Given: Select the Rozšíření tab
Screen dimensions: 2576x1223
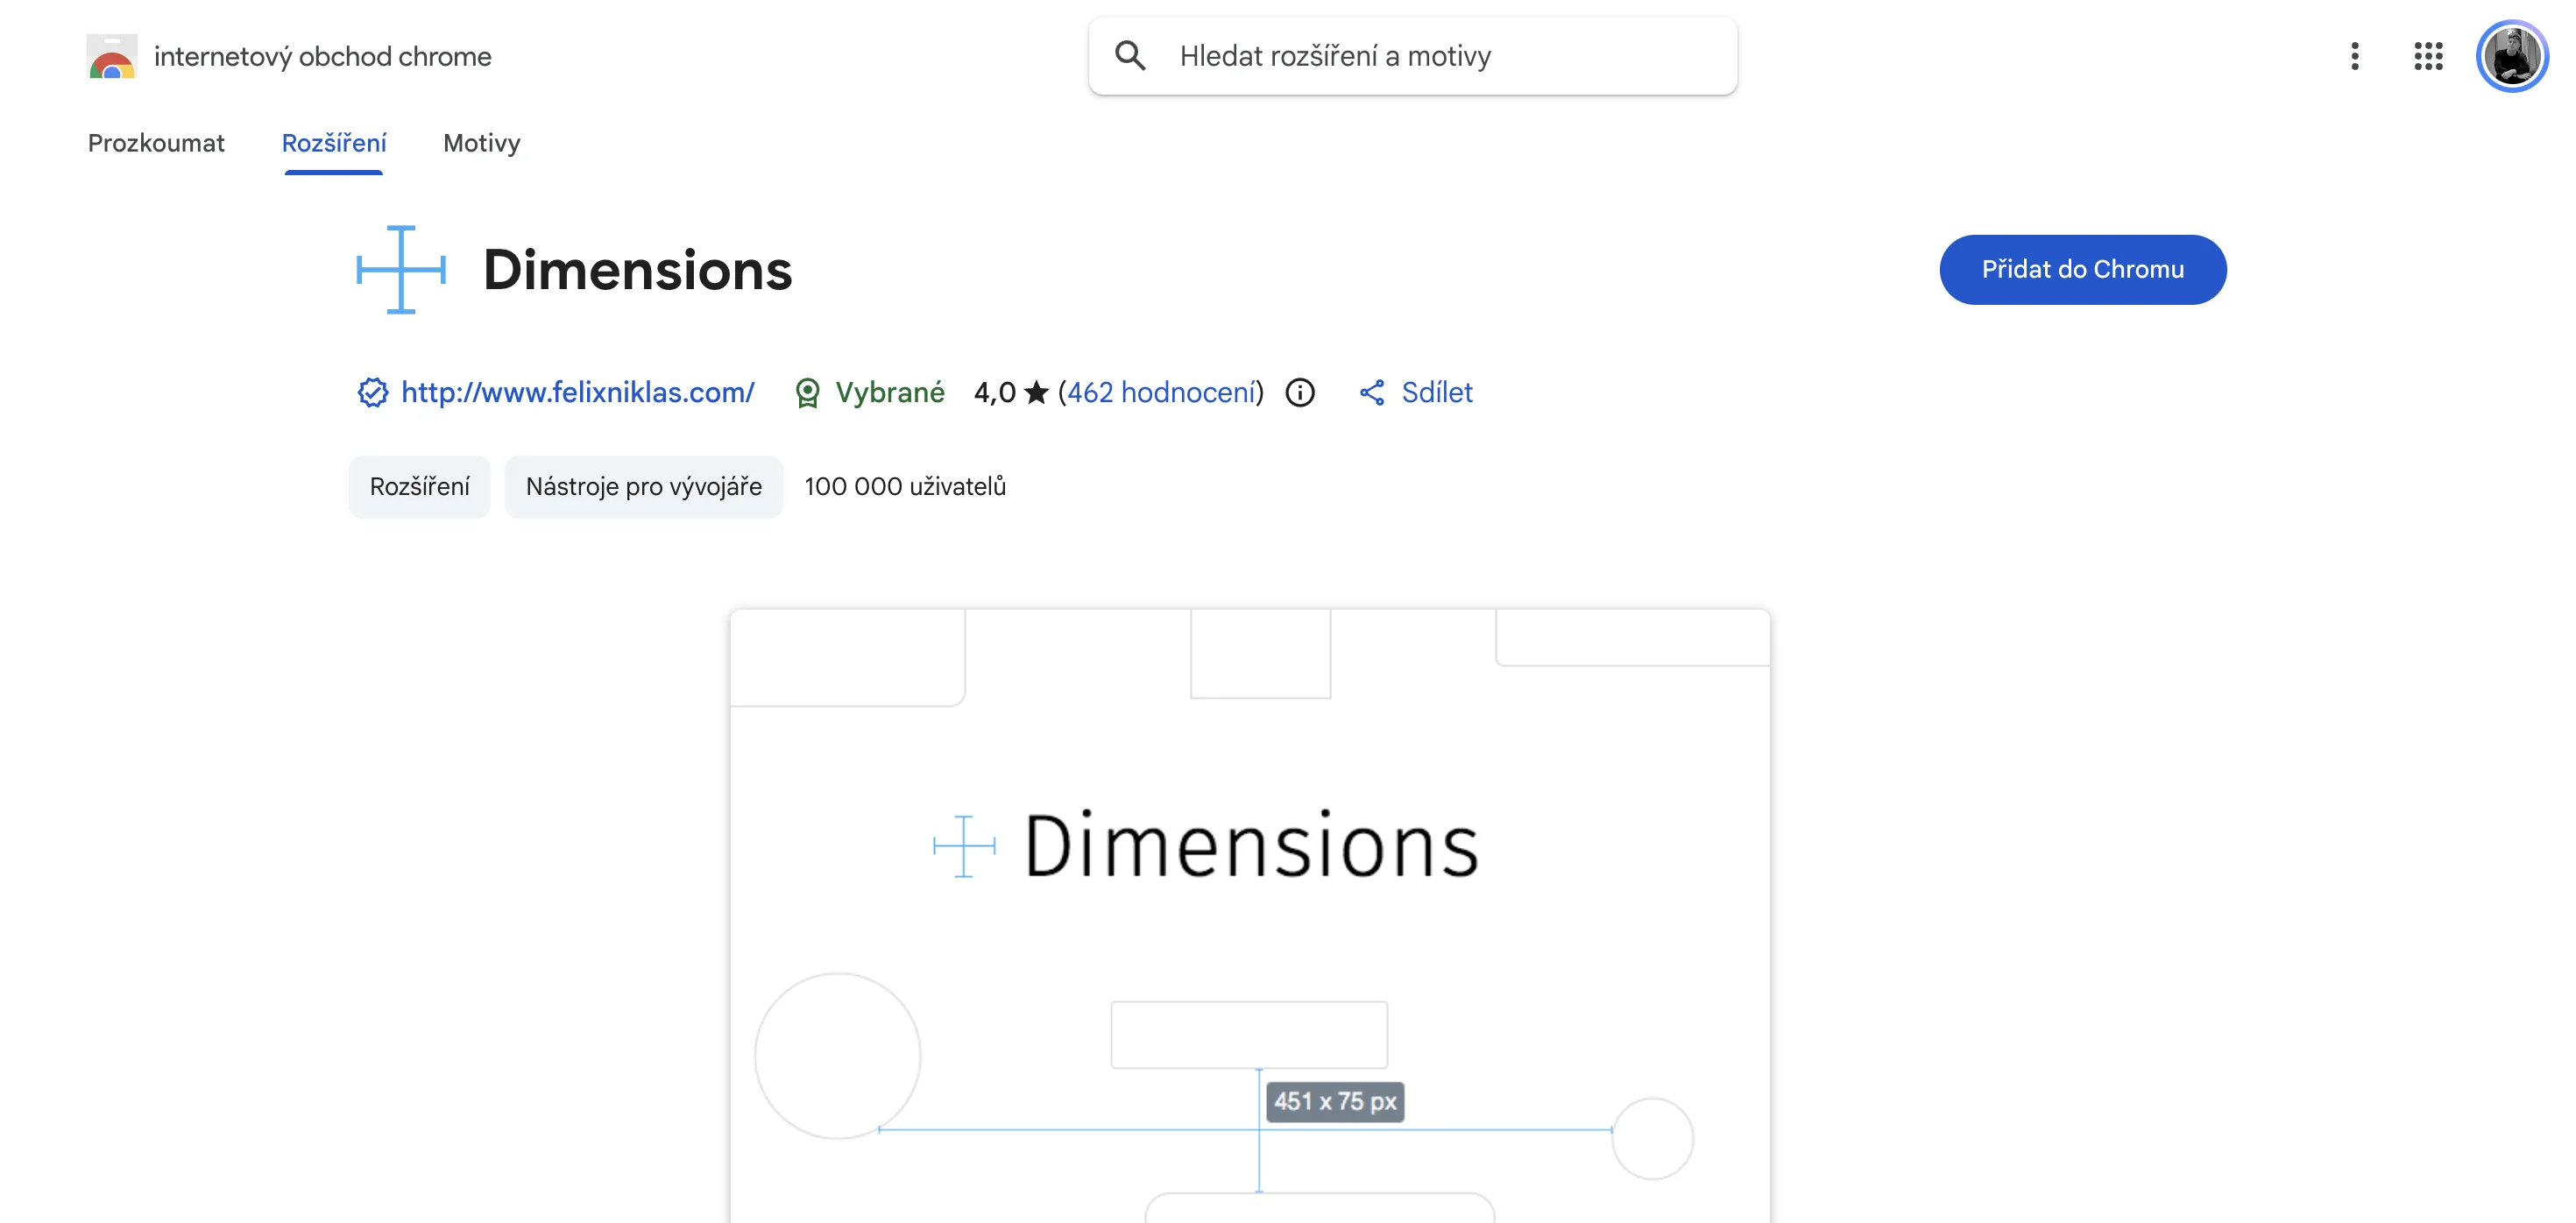Looking at the screenshot, I should pyautogui.click(x=334, y=143).
